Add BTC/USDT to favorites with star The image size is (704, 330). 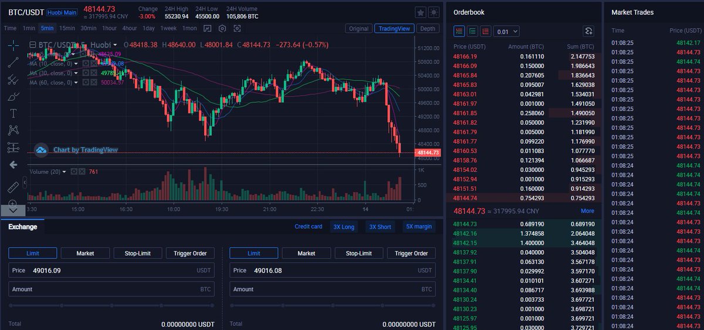click(420, 12)
